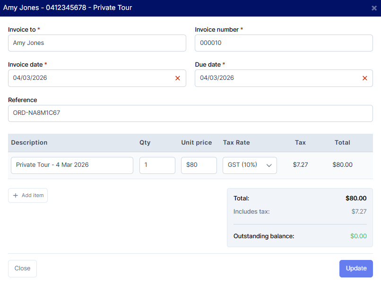Dismiss the dialog with the title bar X icon
This screenshot has height=285, width=381.
pos(374,8)
